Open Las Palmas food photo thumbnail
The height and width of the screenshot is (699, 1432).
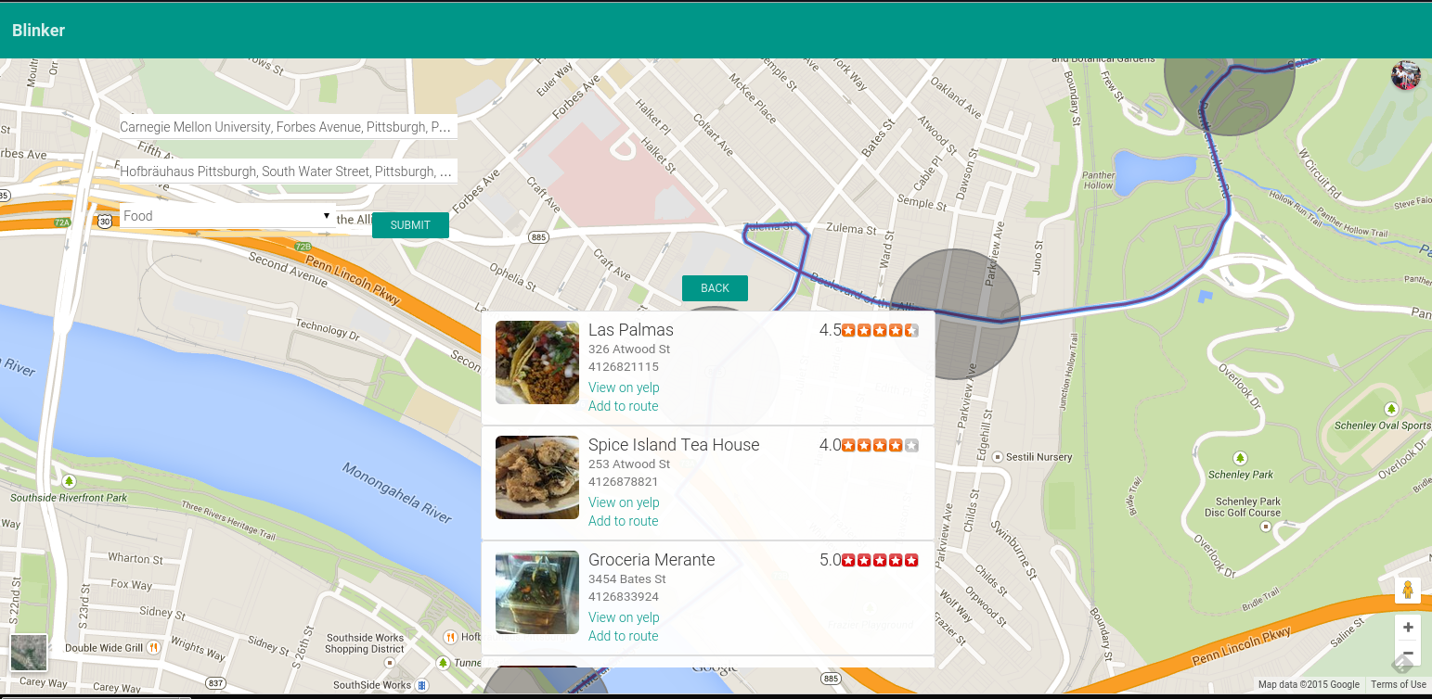point(537,362)
